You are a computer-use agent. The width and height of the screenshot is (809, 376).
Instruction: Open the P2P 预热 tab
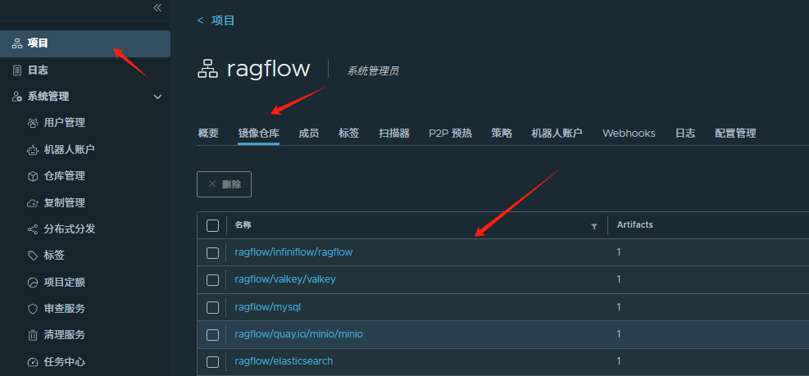[451, 133]
